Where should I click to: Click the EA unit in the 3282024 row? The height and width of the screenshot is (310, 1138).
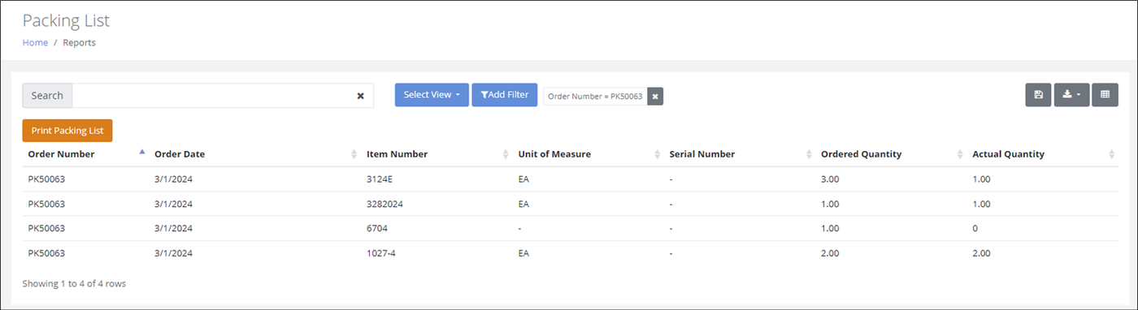click(x=523, y=204)
